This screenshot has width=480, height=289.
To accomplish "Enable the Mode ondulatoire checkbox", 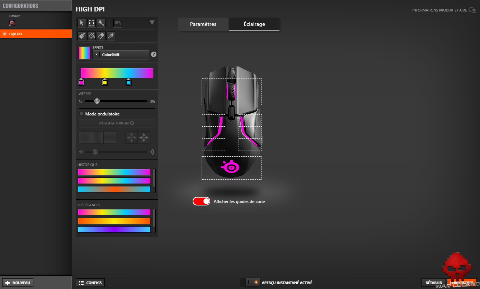I will [81, 114].
